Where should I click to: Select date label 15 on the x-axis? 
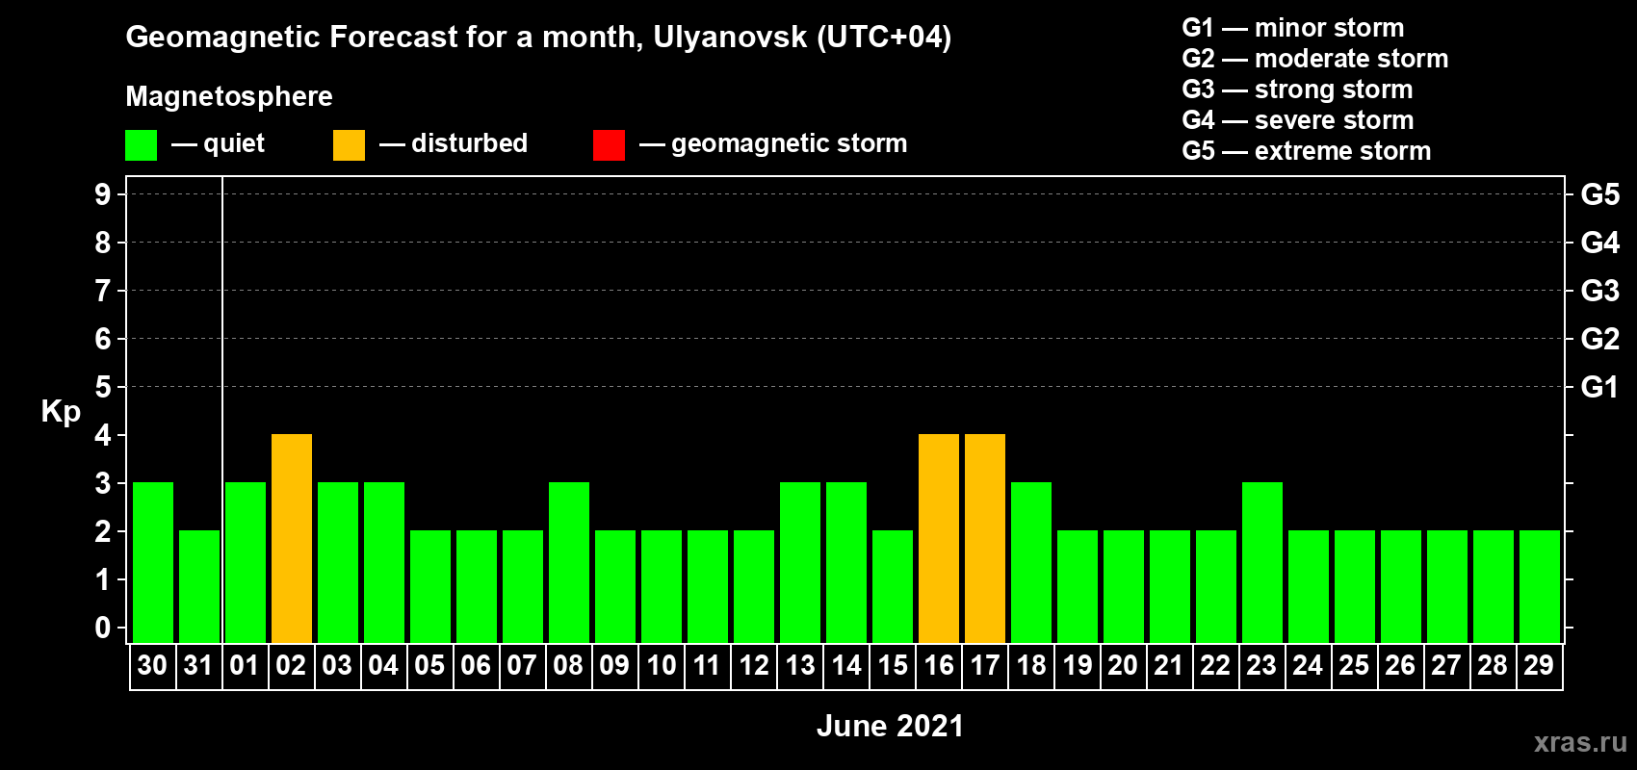pyautogui.click(x=893, y=665)
